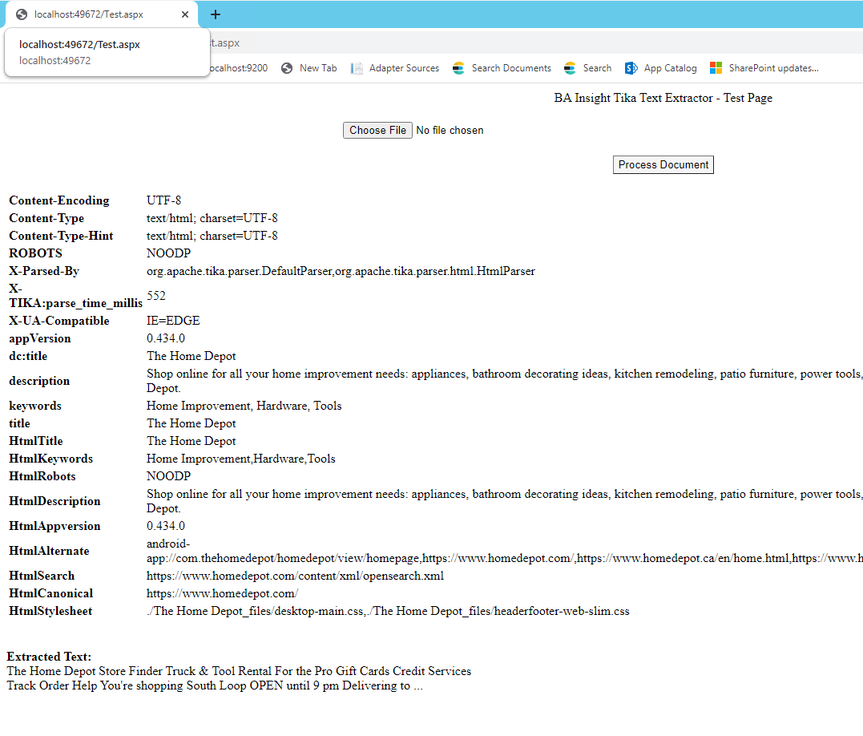The image size is (863, 736).
Task: Open the App Catalog SharePoint icon
Action: tap(631, 68)
